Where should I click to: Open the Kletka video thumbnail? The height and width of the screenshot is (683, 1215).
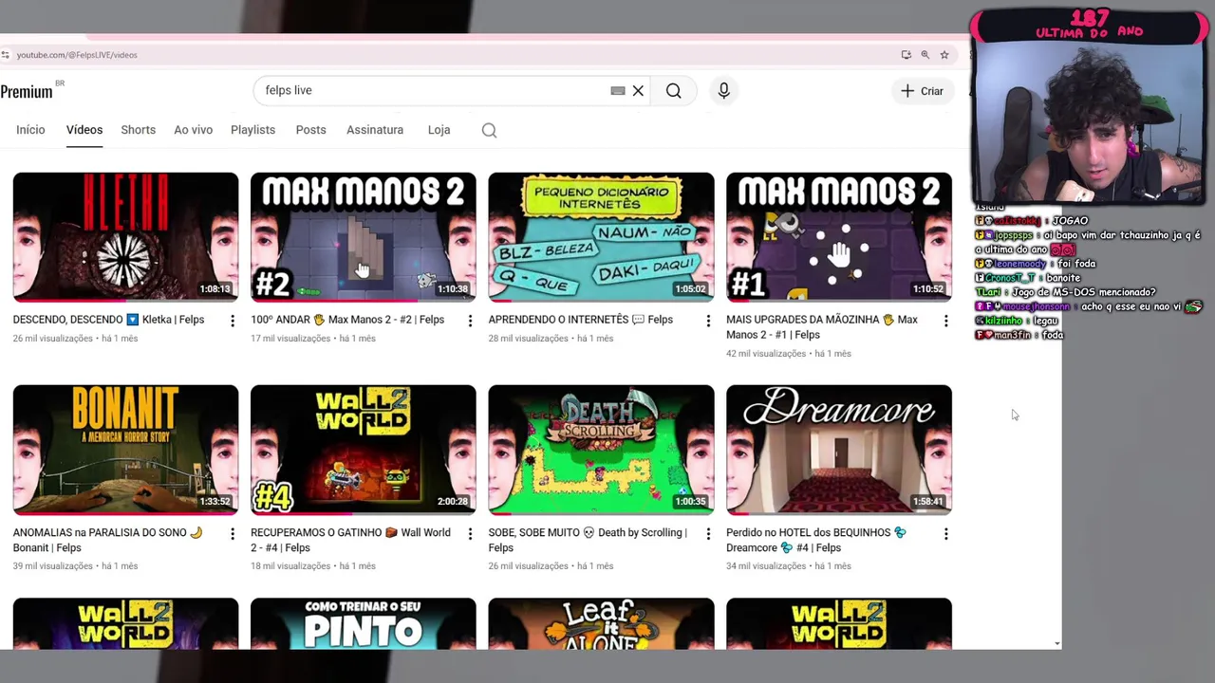(125, 237)
